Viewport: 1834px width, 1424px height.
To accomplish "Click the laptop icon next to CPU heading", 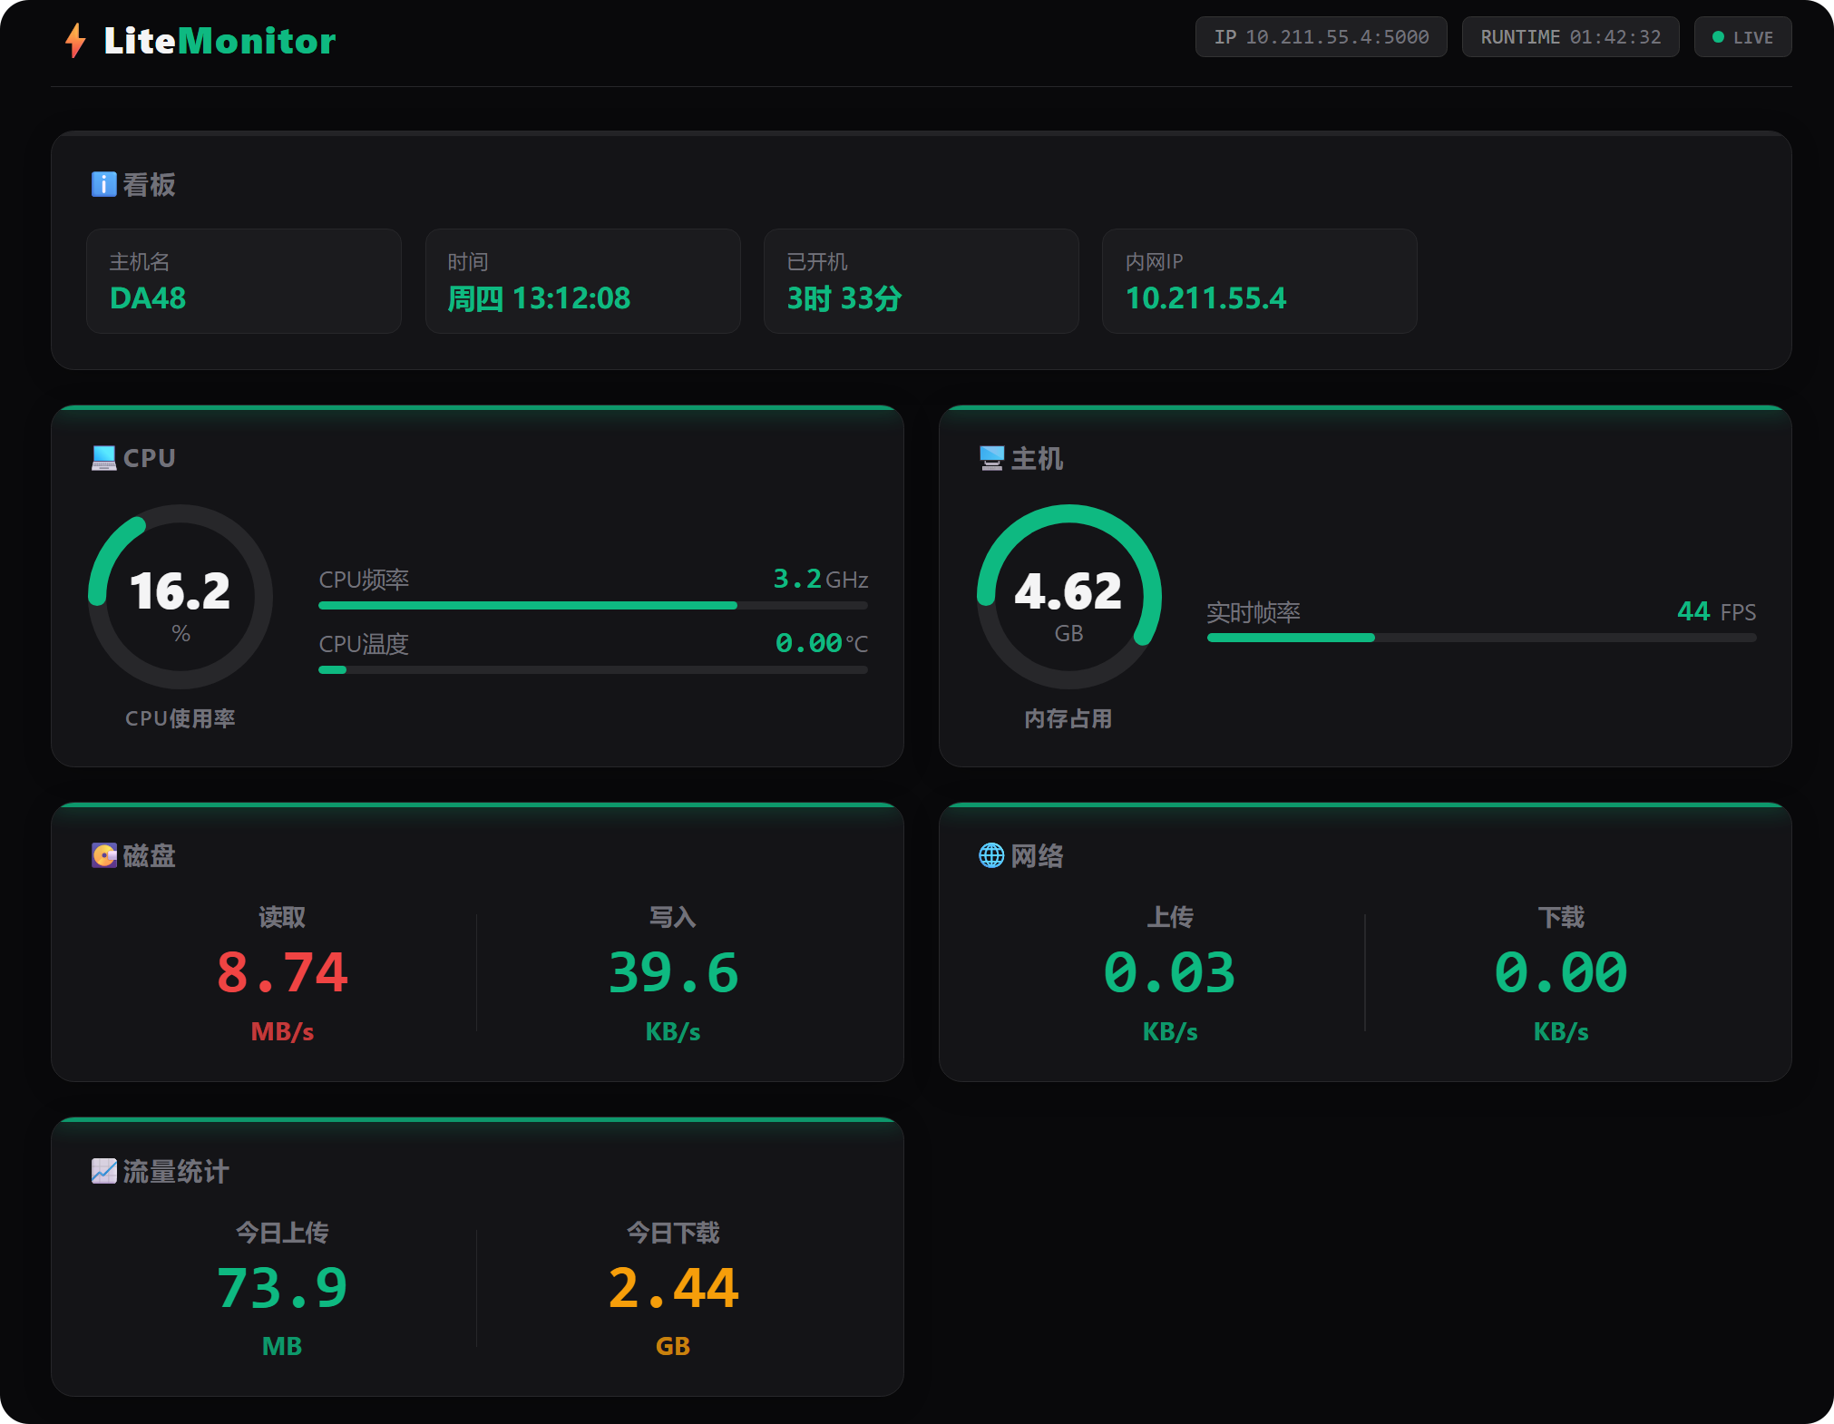I will coord(103,458).
